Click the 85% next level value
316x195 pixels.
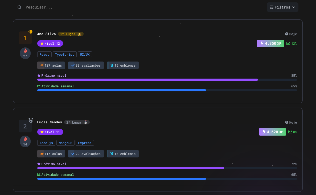click(x=294, y=76)
